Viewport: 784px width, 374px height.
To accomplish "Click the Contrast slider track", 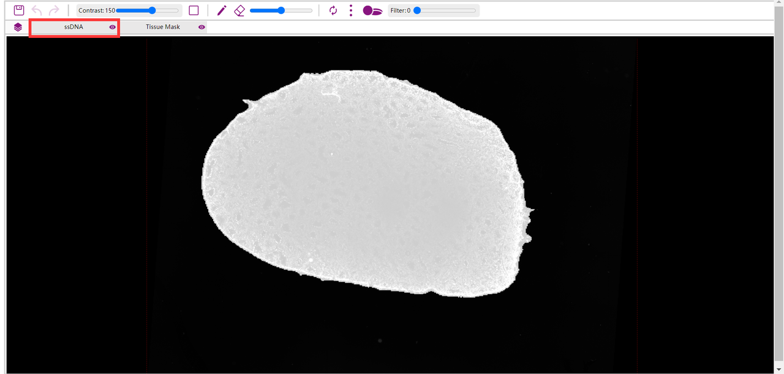I will click(x=147, y=10).
